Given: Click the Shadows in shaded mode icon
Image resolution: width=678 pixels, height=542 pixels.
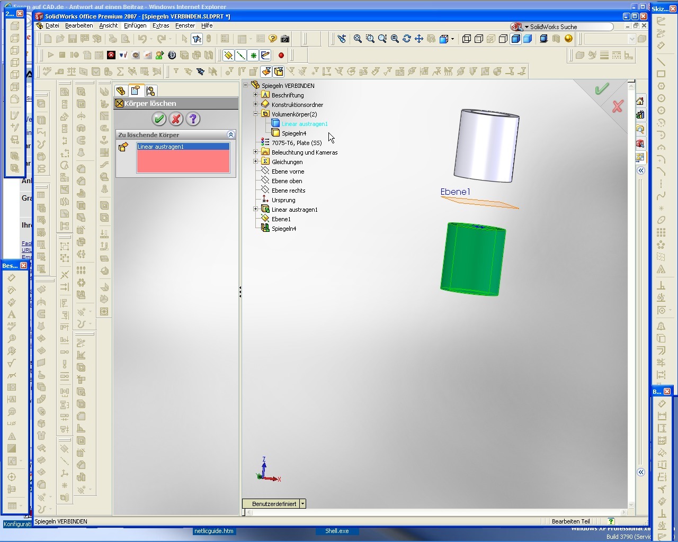Looking at the screenshot, I should (x=544, y=39).
